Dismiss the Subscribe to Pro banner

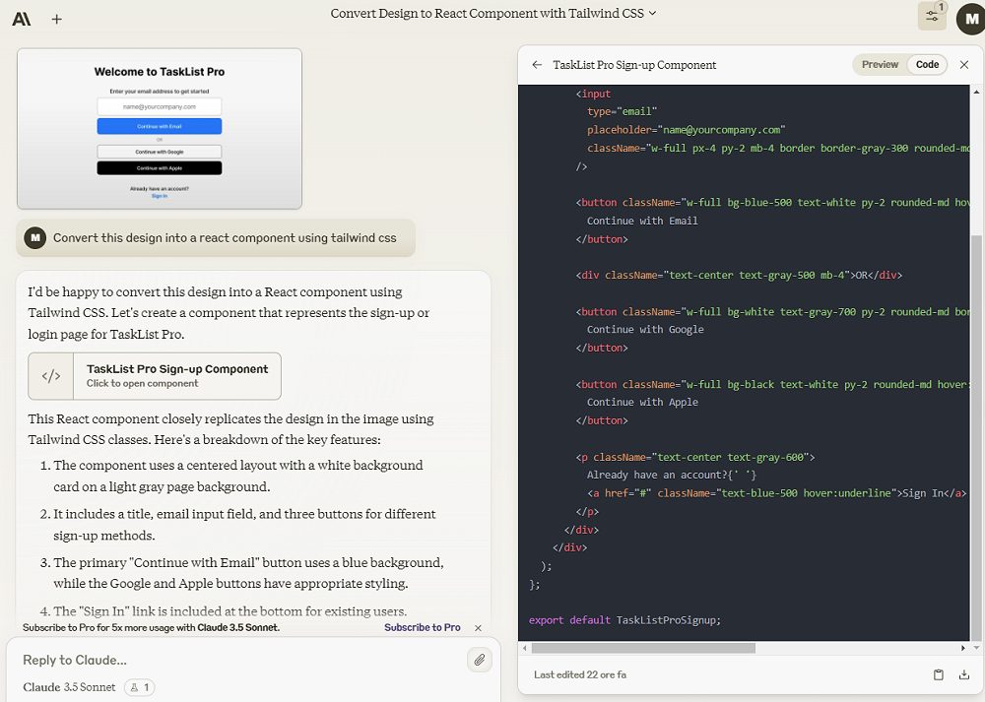click(478, 628)
